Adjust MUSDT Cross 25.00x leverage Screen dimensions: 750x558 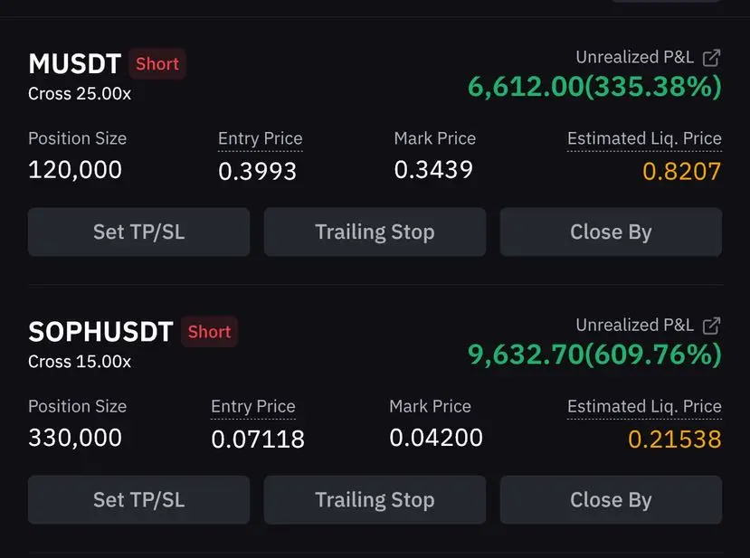click(x=80, y=94)
